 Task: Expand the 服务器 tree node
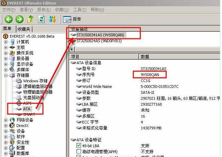click(x=6, y=59)
